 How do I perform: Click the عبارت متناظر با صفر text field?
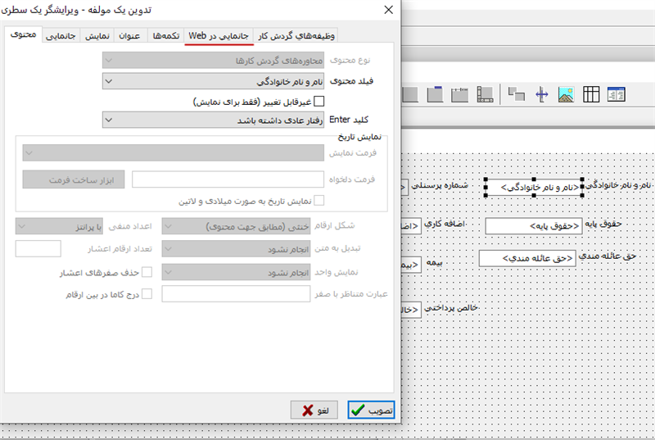pyautogui.click(x=236, y=294)
